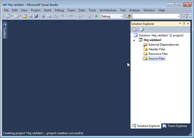Viewport: 194px width, 138px height.
Task: Open the Redo history dropdown arrow
Action: coord(76,16)
